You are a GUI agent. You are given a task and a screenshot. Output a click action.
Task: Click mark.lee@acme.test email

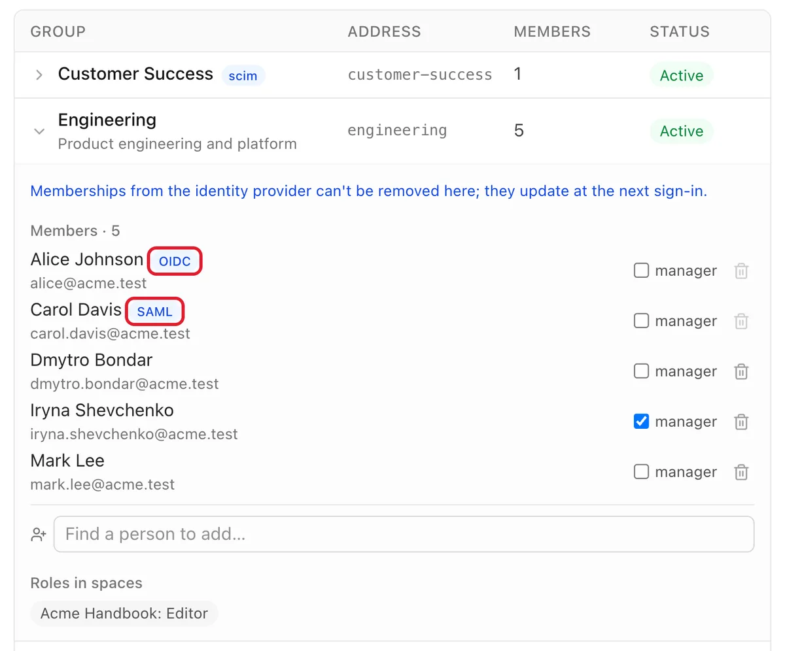[x=103, y=485]
